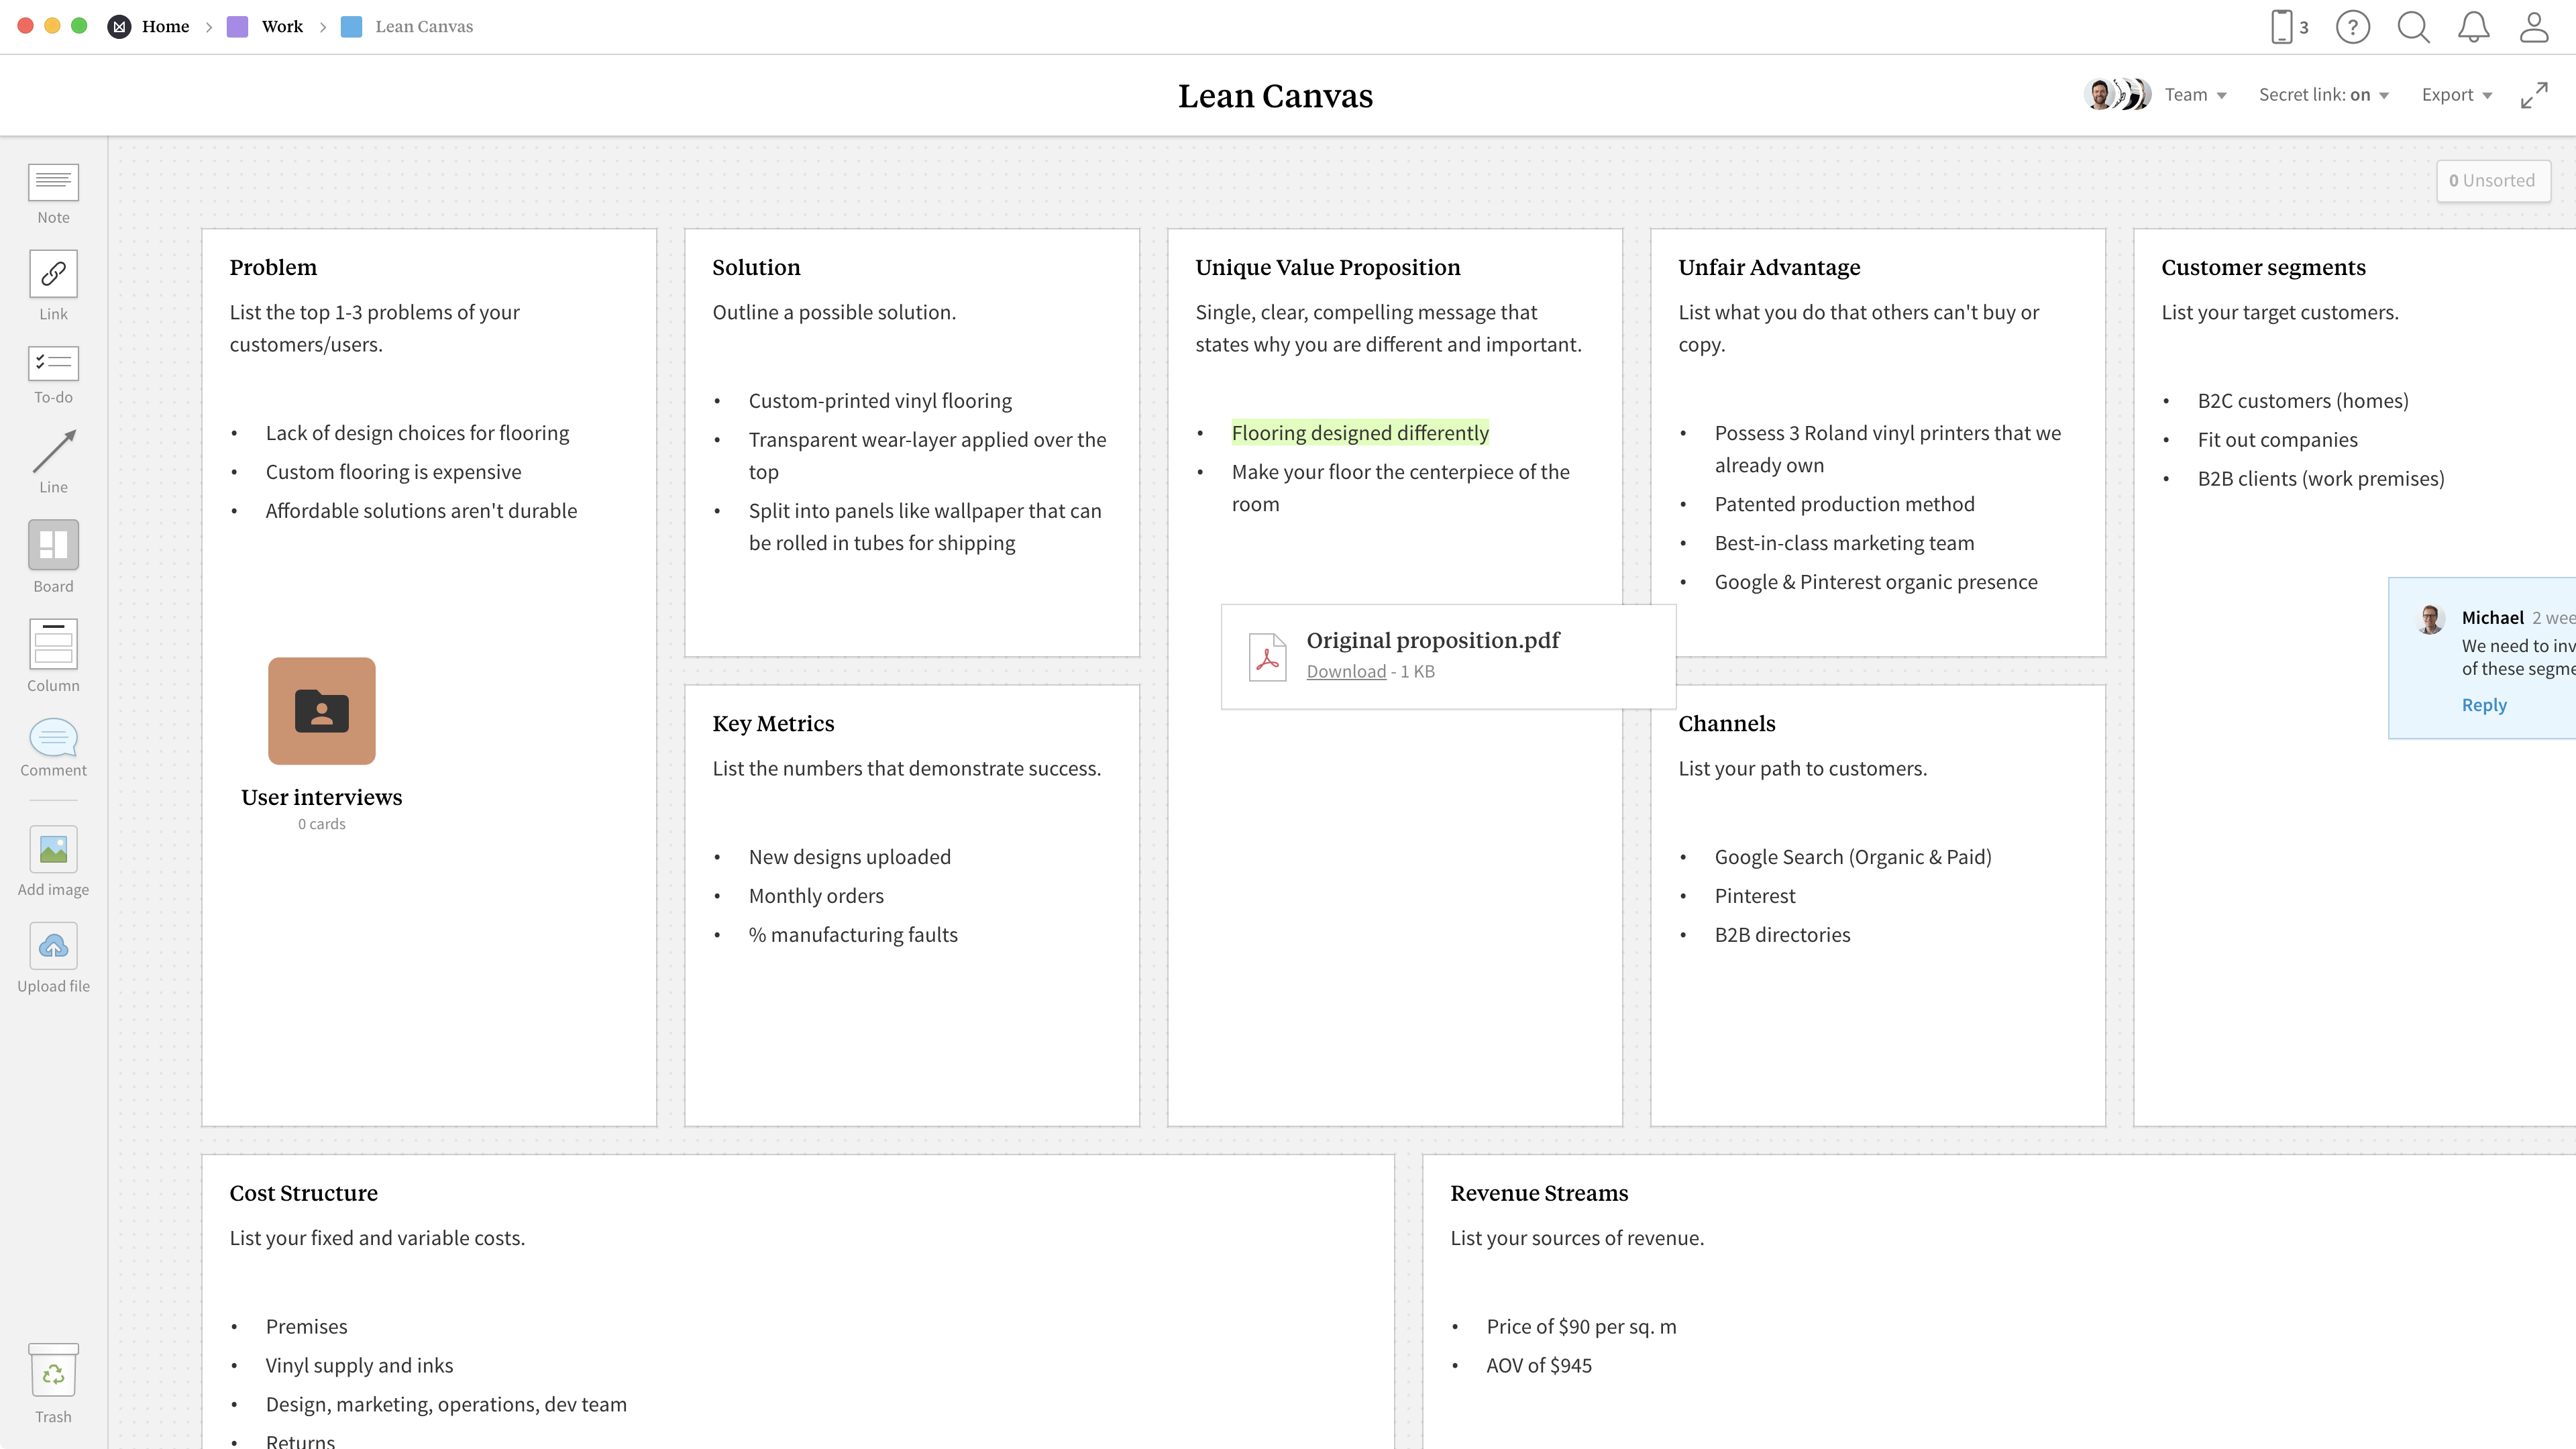Screen dimensions: 2576x1449
Task: Open the Export dropdown
Action: pyautogui.click(x=2457, y=95)
